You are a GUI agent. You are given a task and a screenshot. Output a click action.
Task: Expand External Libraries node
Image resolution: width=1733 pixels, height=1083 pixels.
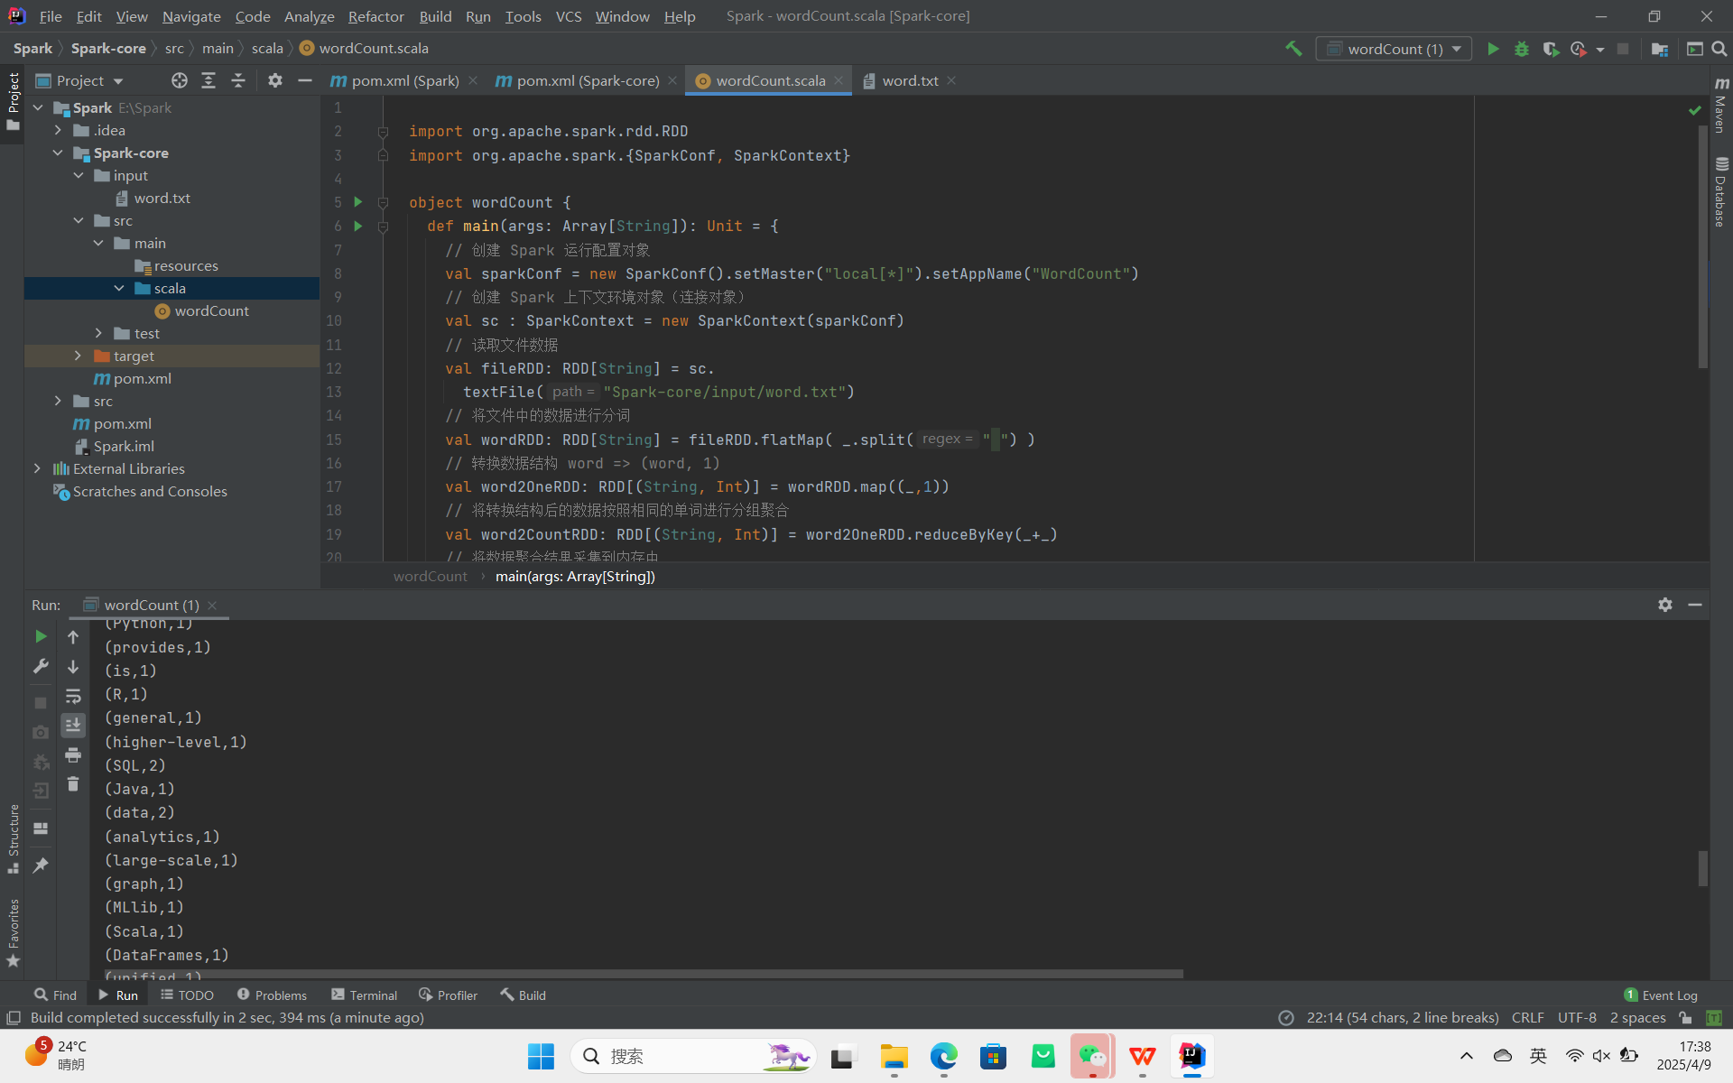pos(37,468)
